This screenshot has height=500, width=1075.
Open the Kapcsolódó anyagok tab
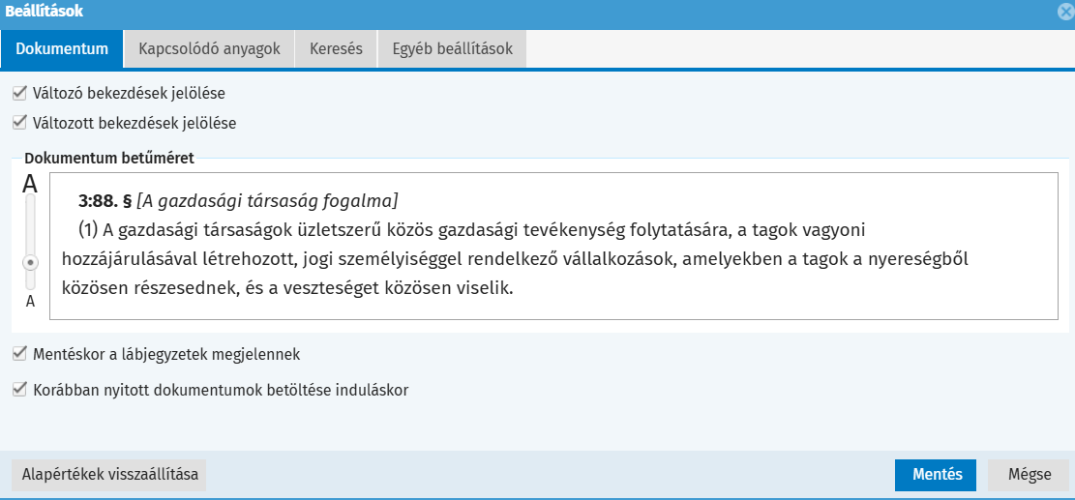click(209, 48)
